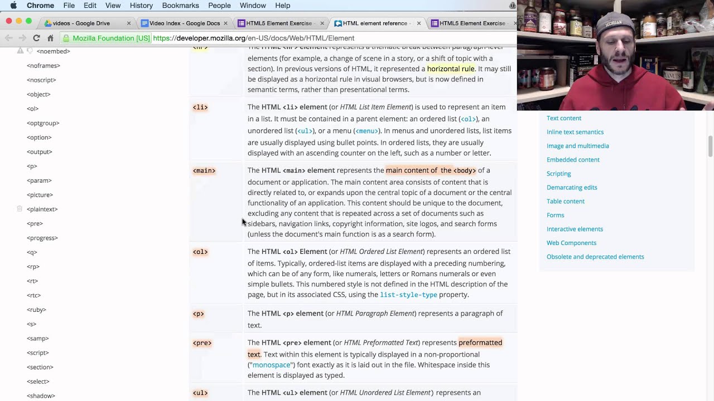Image resolution: width=714 pixels, height=401 pixels.
Task: Open the <progress> sidebar link
Action: 42,238
